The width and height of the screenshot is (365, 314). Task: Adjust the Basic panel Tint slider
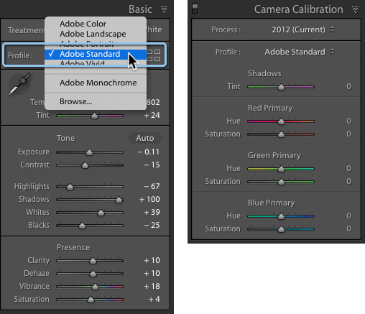click(x=94, y=116)
